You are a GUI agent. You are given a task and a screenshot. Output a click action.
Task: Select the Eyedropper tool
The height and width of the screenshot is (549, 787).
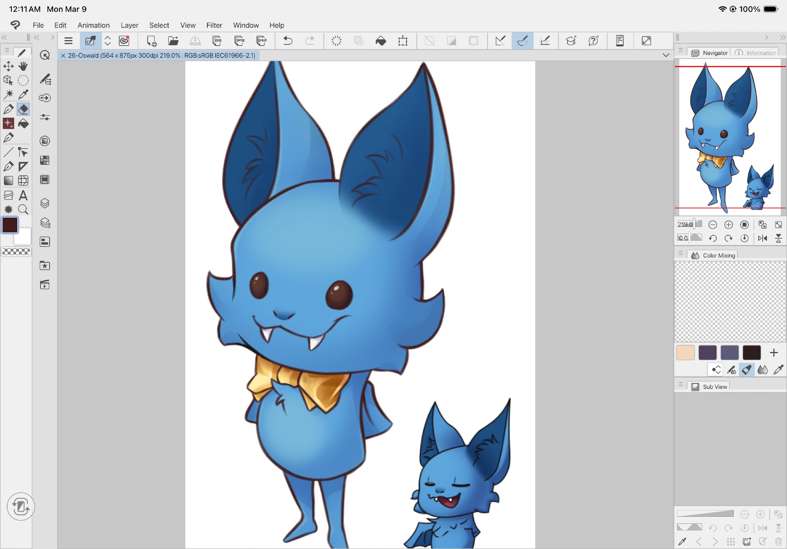(23, 94)
